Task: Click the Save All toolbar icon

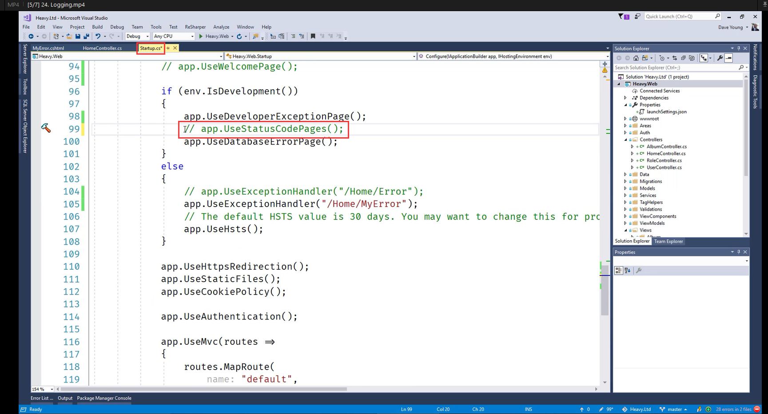Action: (x=86, y=36)
